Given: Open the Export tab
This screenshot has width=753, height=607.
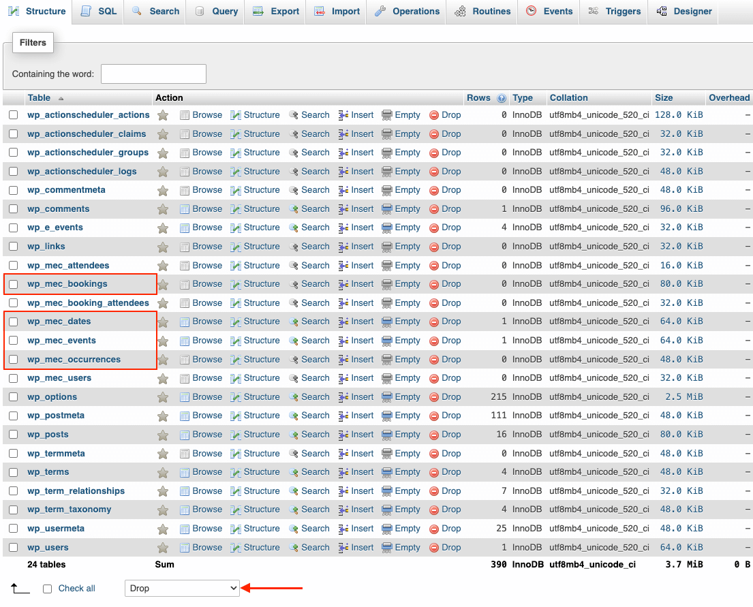Looking at the screenshot, I should tap(277, 12).
